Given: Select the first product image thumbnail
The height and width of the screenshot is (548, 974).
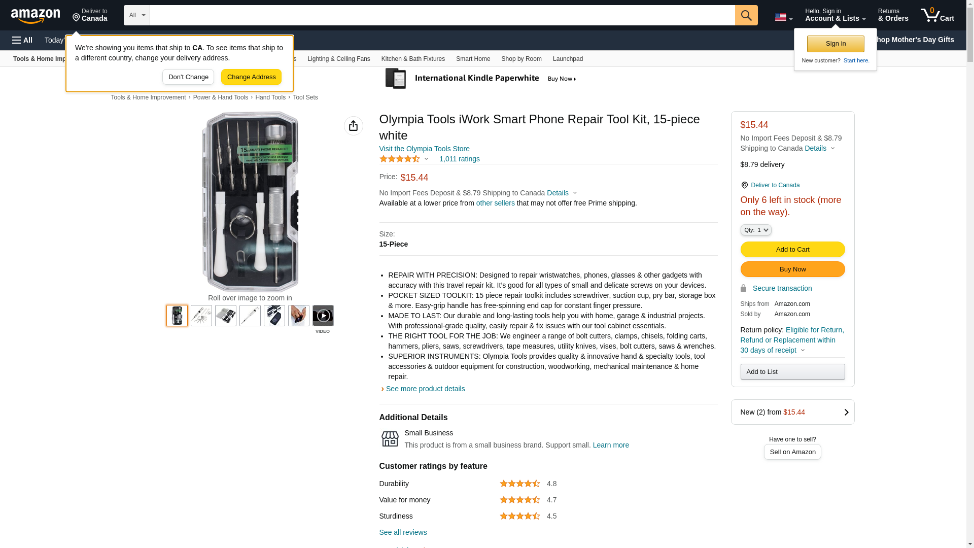Looking at the screenshot, I should tap(177, 316).
